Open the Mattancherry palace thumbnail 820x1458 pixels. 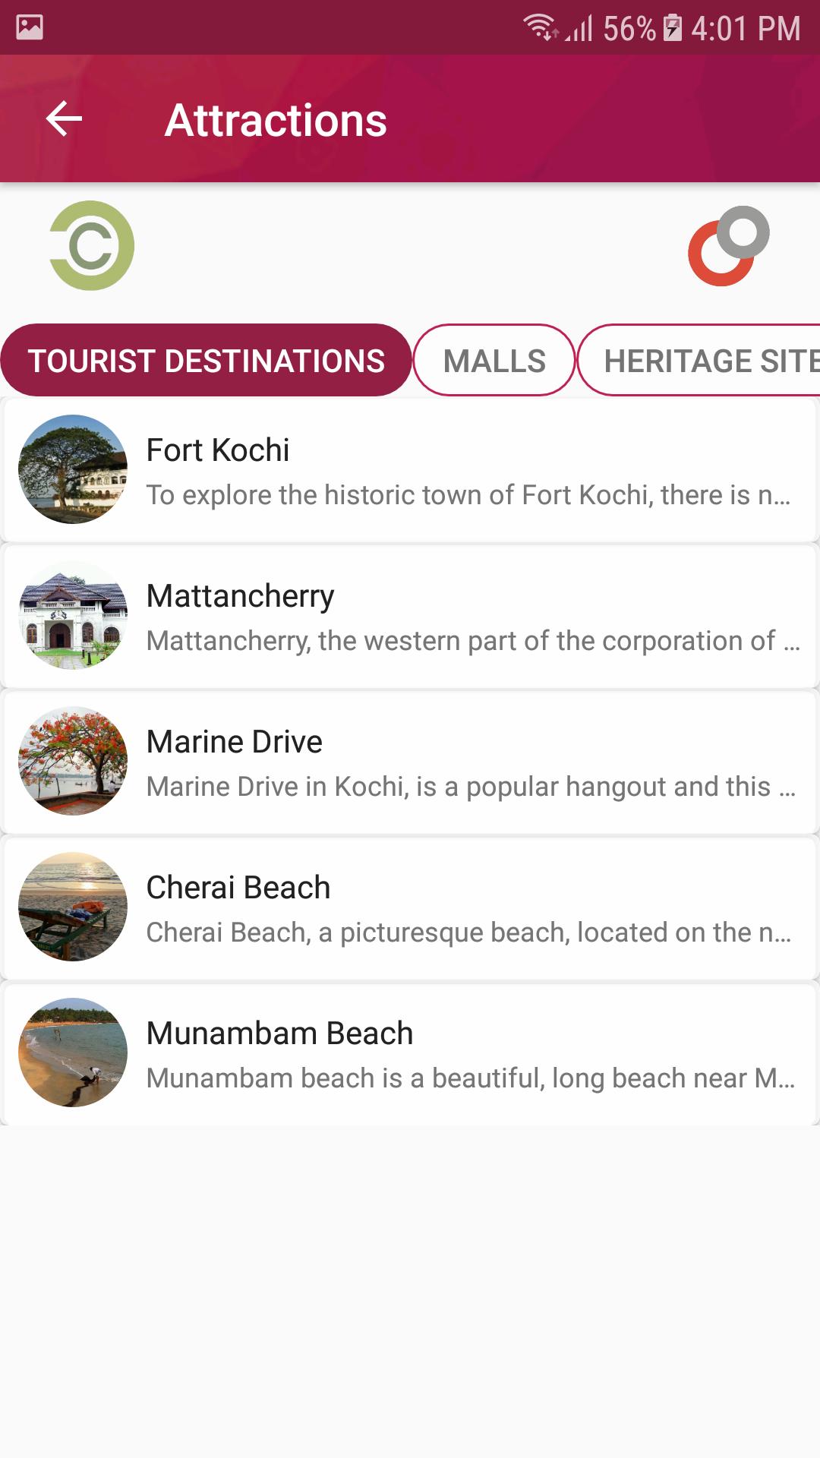pos(73,615)
